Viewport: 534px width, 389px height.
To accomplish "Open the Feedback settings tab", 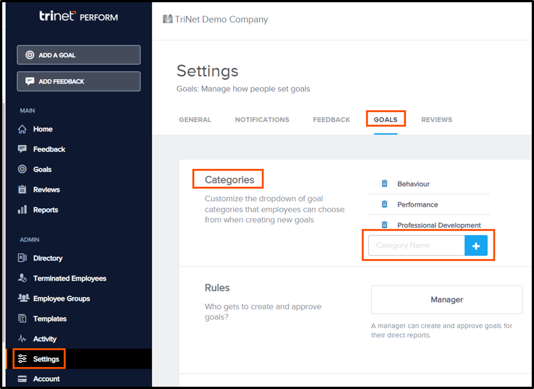I will [331, 120].
